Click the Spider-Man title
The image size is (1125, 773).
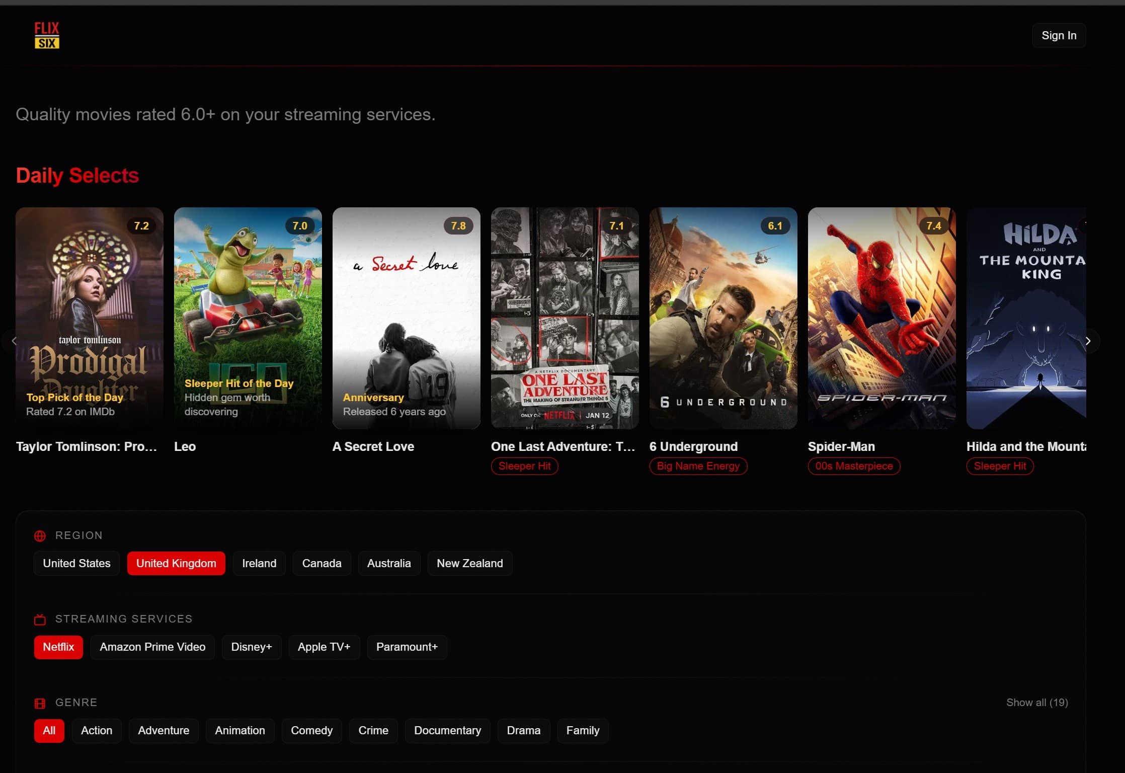click(842, 446)
